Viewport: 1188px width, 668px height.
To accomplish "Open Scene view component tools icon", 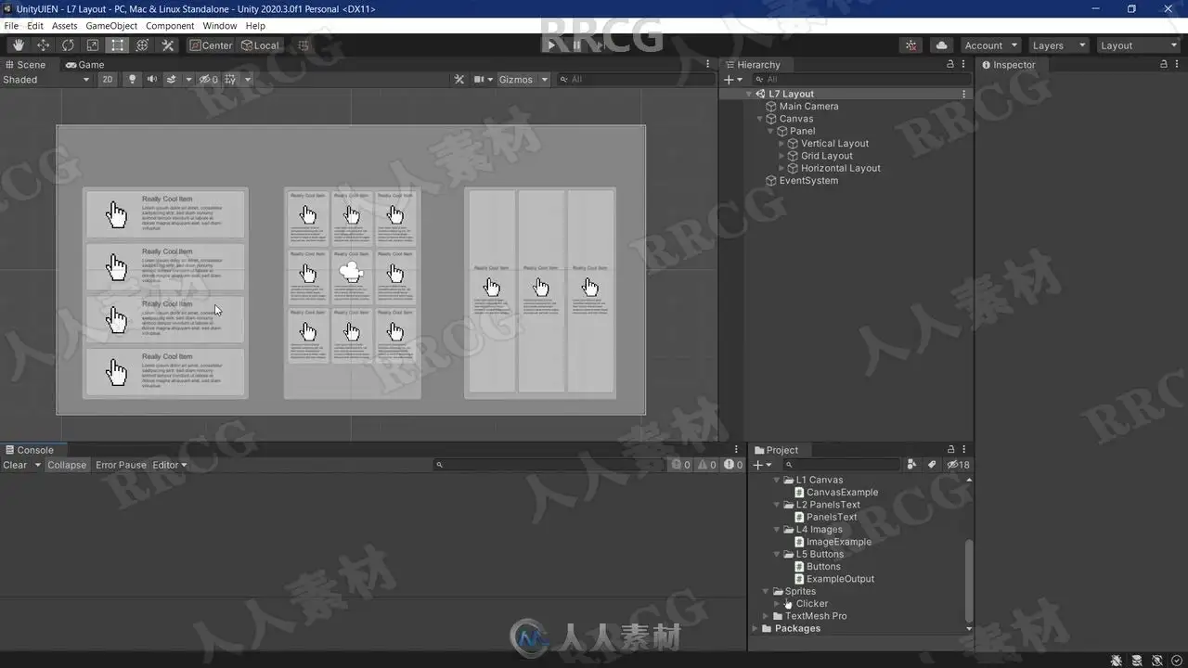I will pos(458,80).
